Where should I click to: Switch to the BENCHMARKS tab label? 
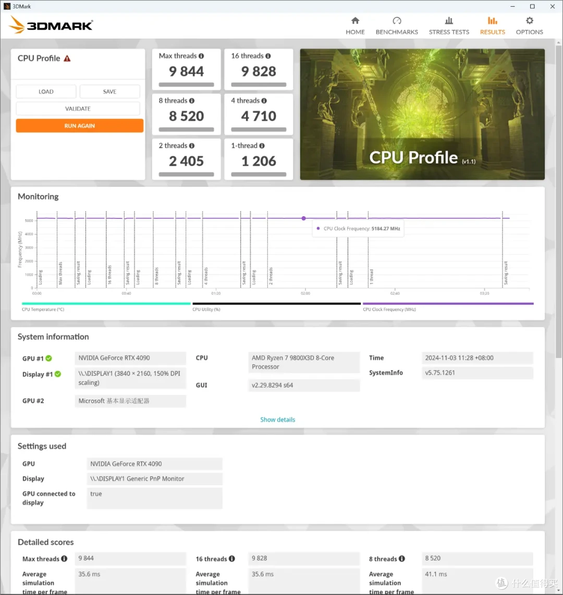tap(397, 32)
